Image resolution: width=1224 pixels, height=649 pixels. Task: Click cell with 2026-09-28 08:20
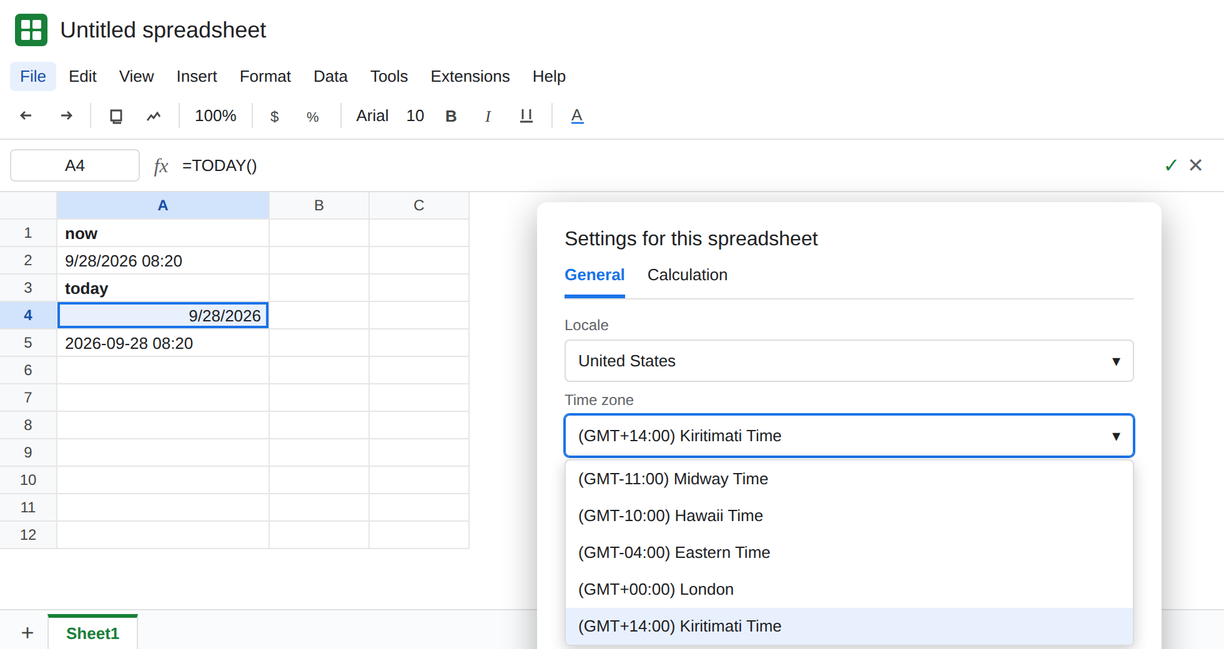(x=163, y=343)
